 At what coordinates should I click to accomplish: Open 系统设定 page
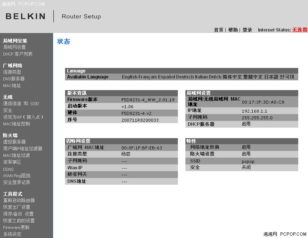[x=12, y=234]
